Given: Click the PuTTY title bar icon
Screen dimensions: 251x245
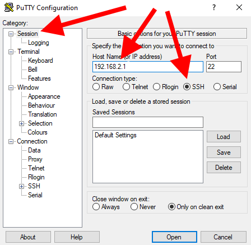Looking at the screenshot, I should 9,8.
